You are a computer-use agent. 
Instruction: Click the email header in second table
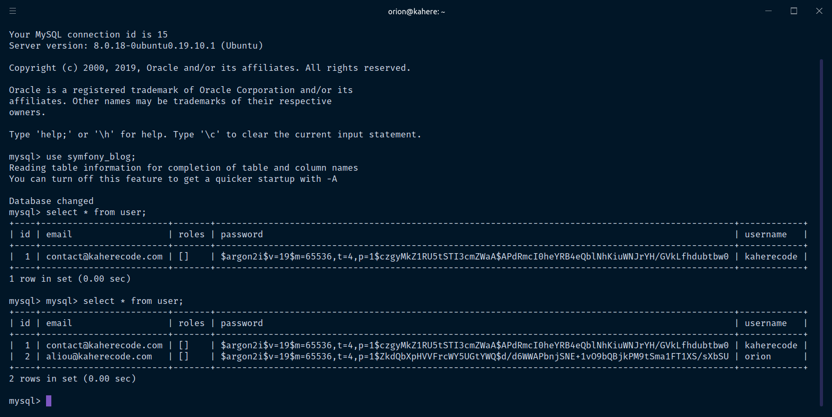[59, 323]
